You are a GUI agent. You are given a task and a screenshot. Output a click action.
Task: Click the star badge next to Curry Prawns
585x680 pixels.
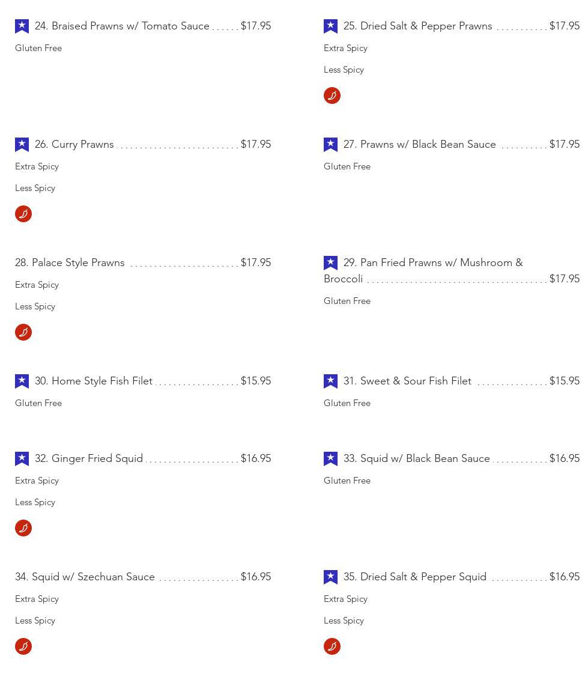22,144
